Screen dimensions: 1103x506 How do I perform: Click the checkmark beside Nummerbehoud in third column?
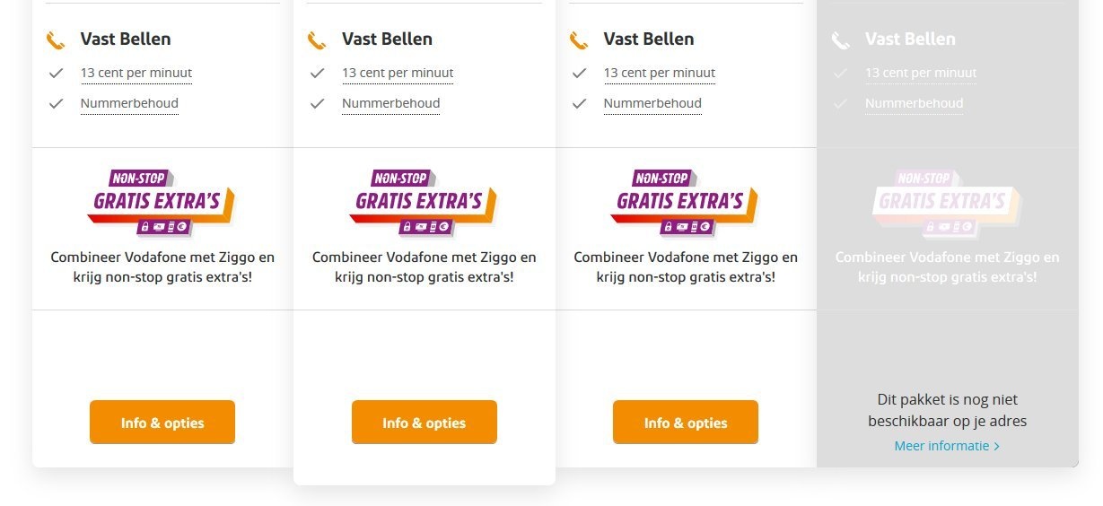pos(579,103)
